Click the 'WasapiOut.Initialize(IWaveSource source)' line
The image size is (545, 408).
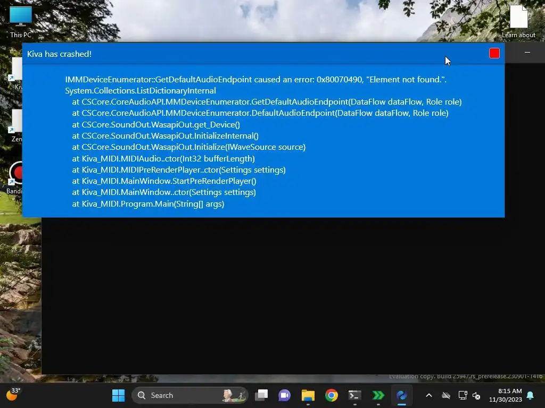click(x=189, y=147)
